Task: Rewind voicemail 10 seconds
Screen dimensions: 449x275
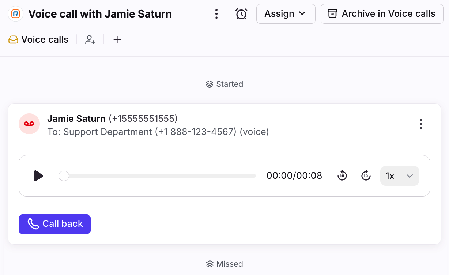Action: (342, 176)
